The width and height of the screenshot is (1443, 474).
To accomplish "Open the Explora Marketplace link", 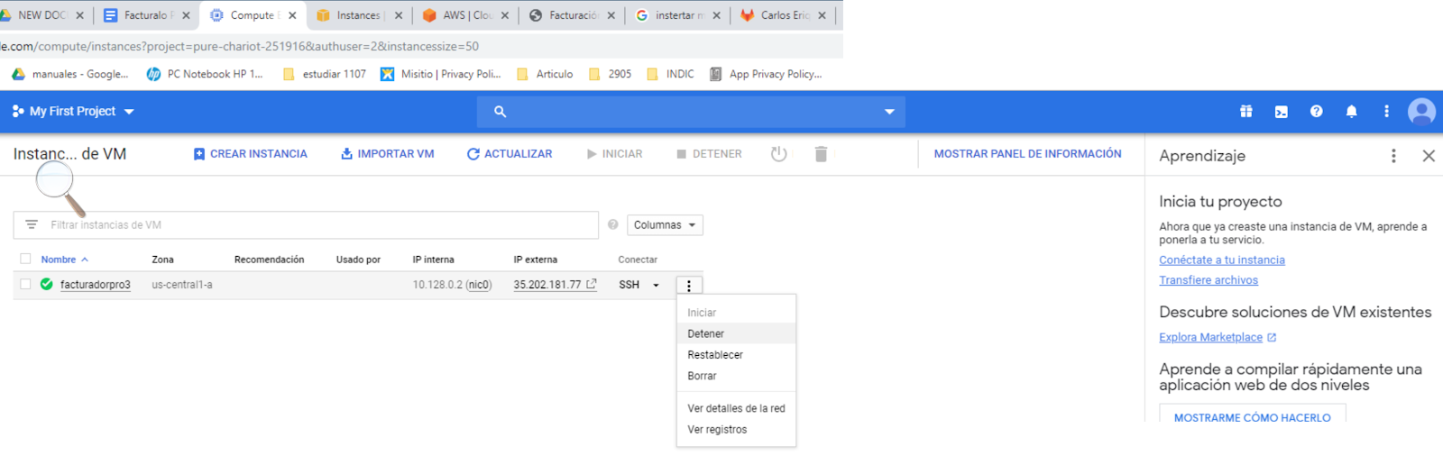I will (1210, 337).
